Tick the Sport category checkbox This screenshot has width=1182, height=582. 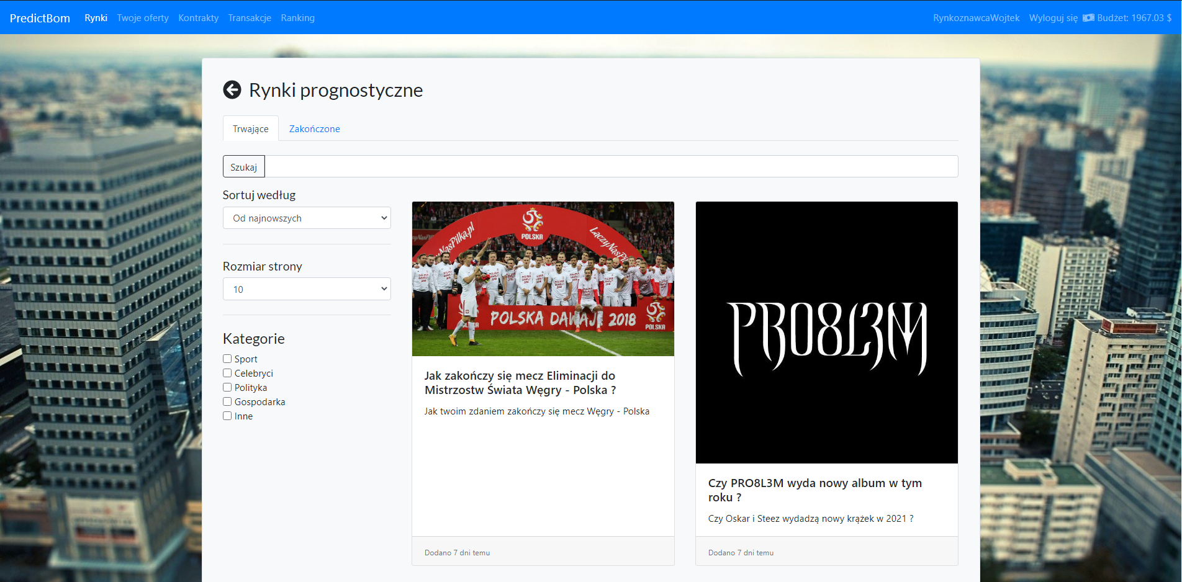coord(227,359)
